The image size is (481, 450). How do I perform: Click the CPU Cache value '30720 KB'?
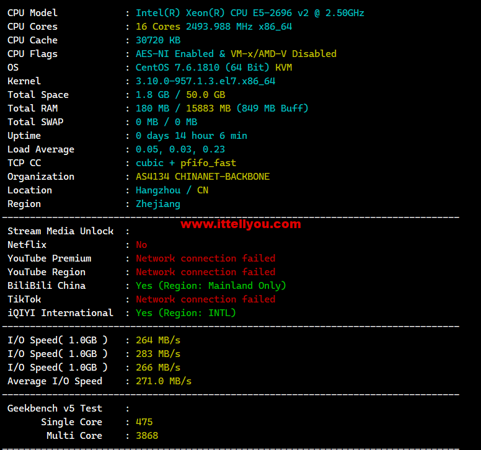click(x=158, y=40)
